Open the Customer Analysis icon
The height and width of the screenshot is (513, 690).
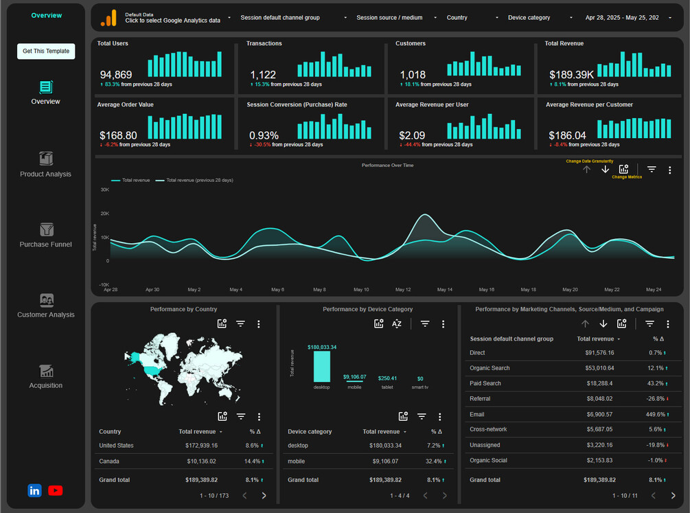(x=46, y=300)
